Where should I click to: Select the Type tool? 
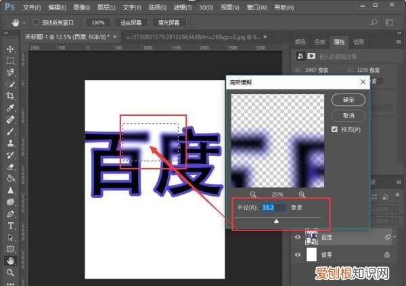point(10,226)
